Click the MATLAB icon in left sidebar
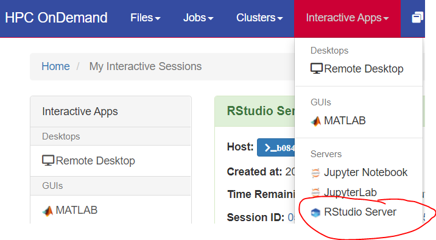Image resolution: width=436 pixels, height=240 pixels. point(47,211)
